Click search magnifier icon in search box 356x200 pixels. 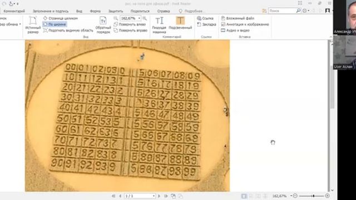tap(298, 11)
